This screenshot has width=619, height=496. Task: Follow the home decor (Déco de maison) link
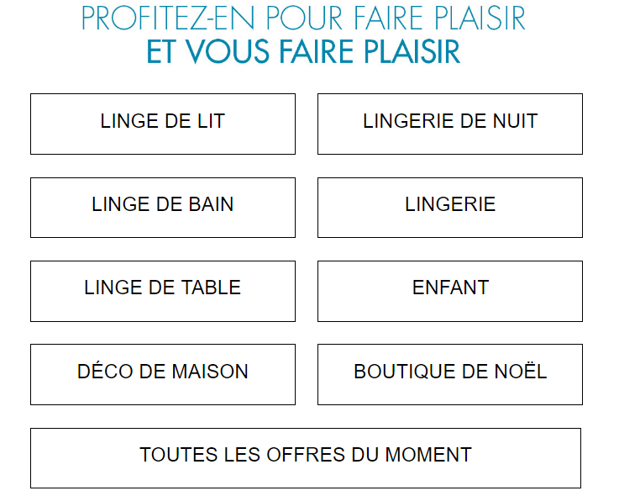[163, 373]
